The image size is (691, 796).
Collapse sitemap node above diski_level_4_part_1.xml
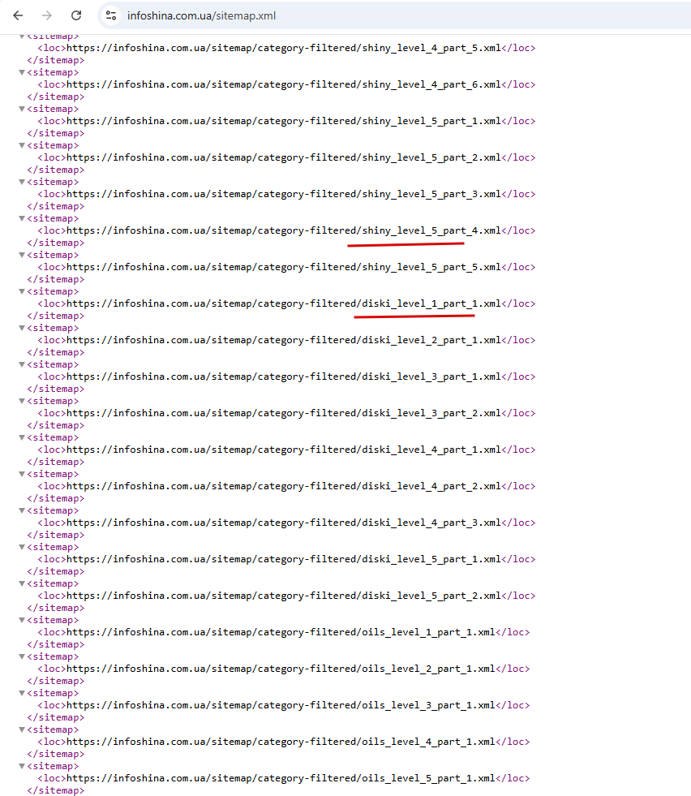click(x=22, y=437)
